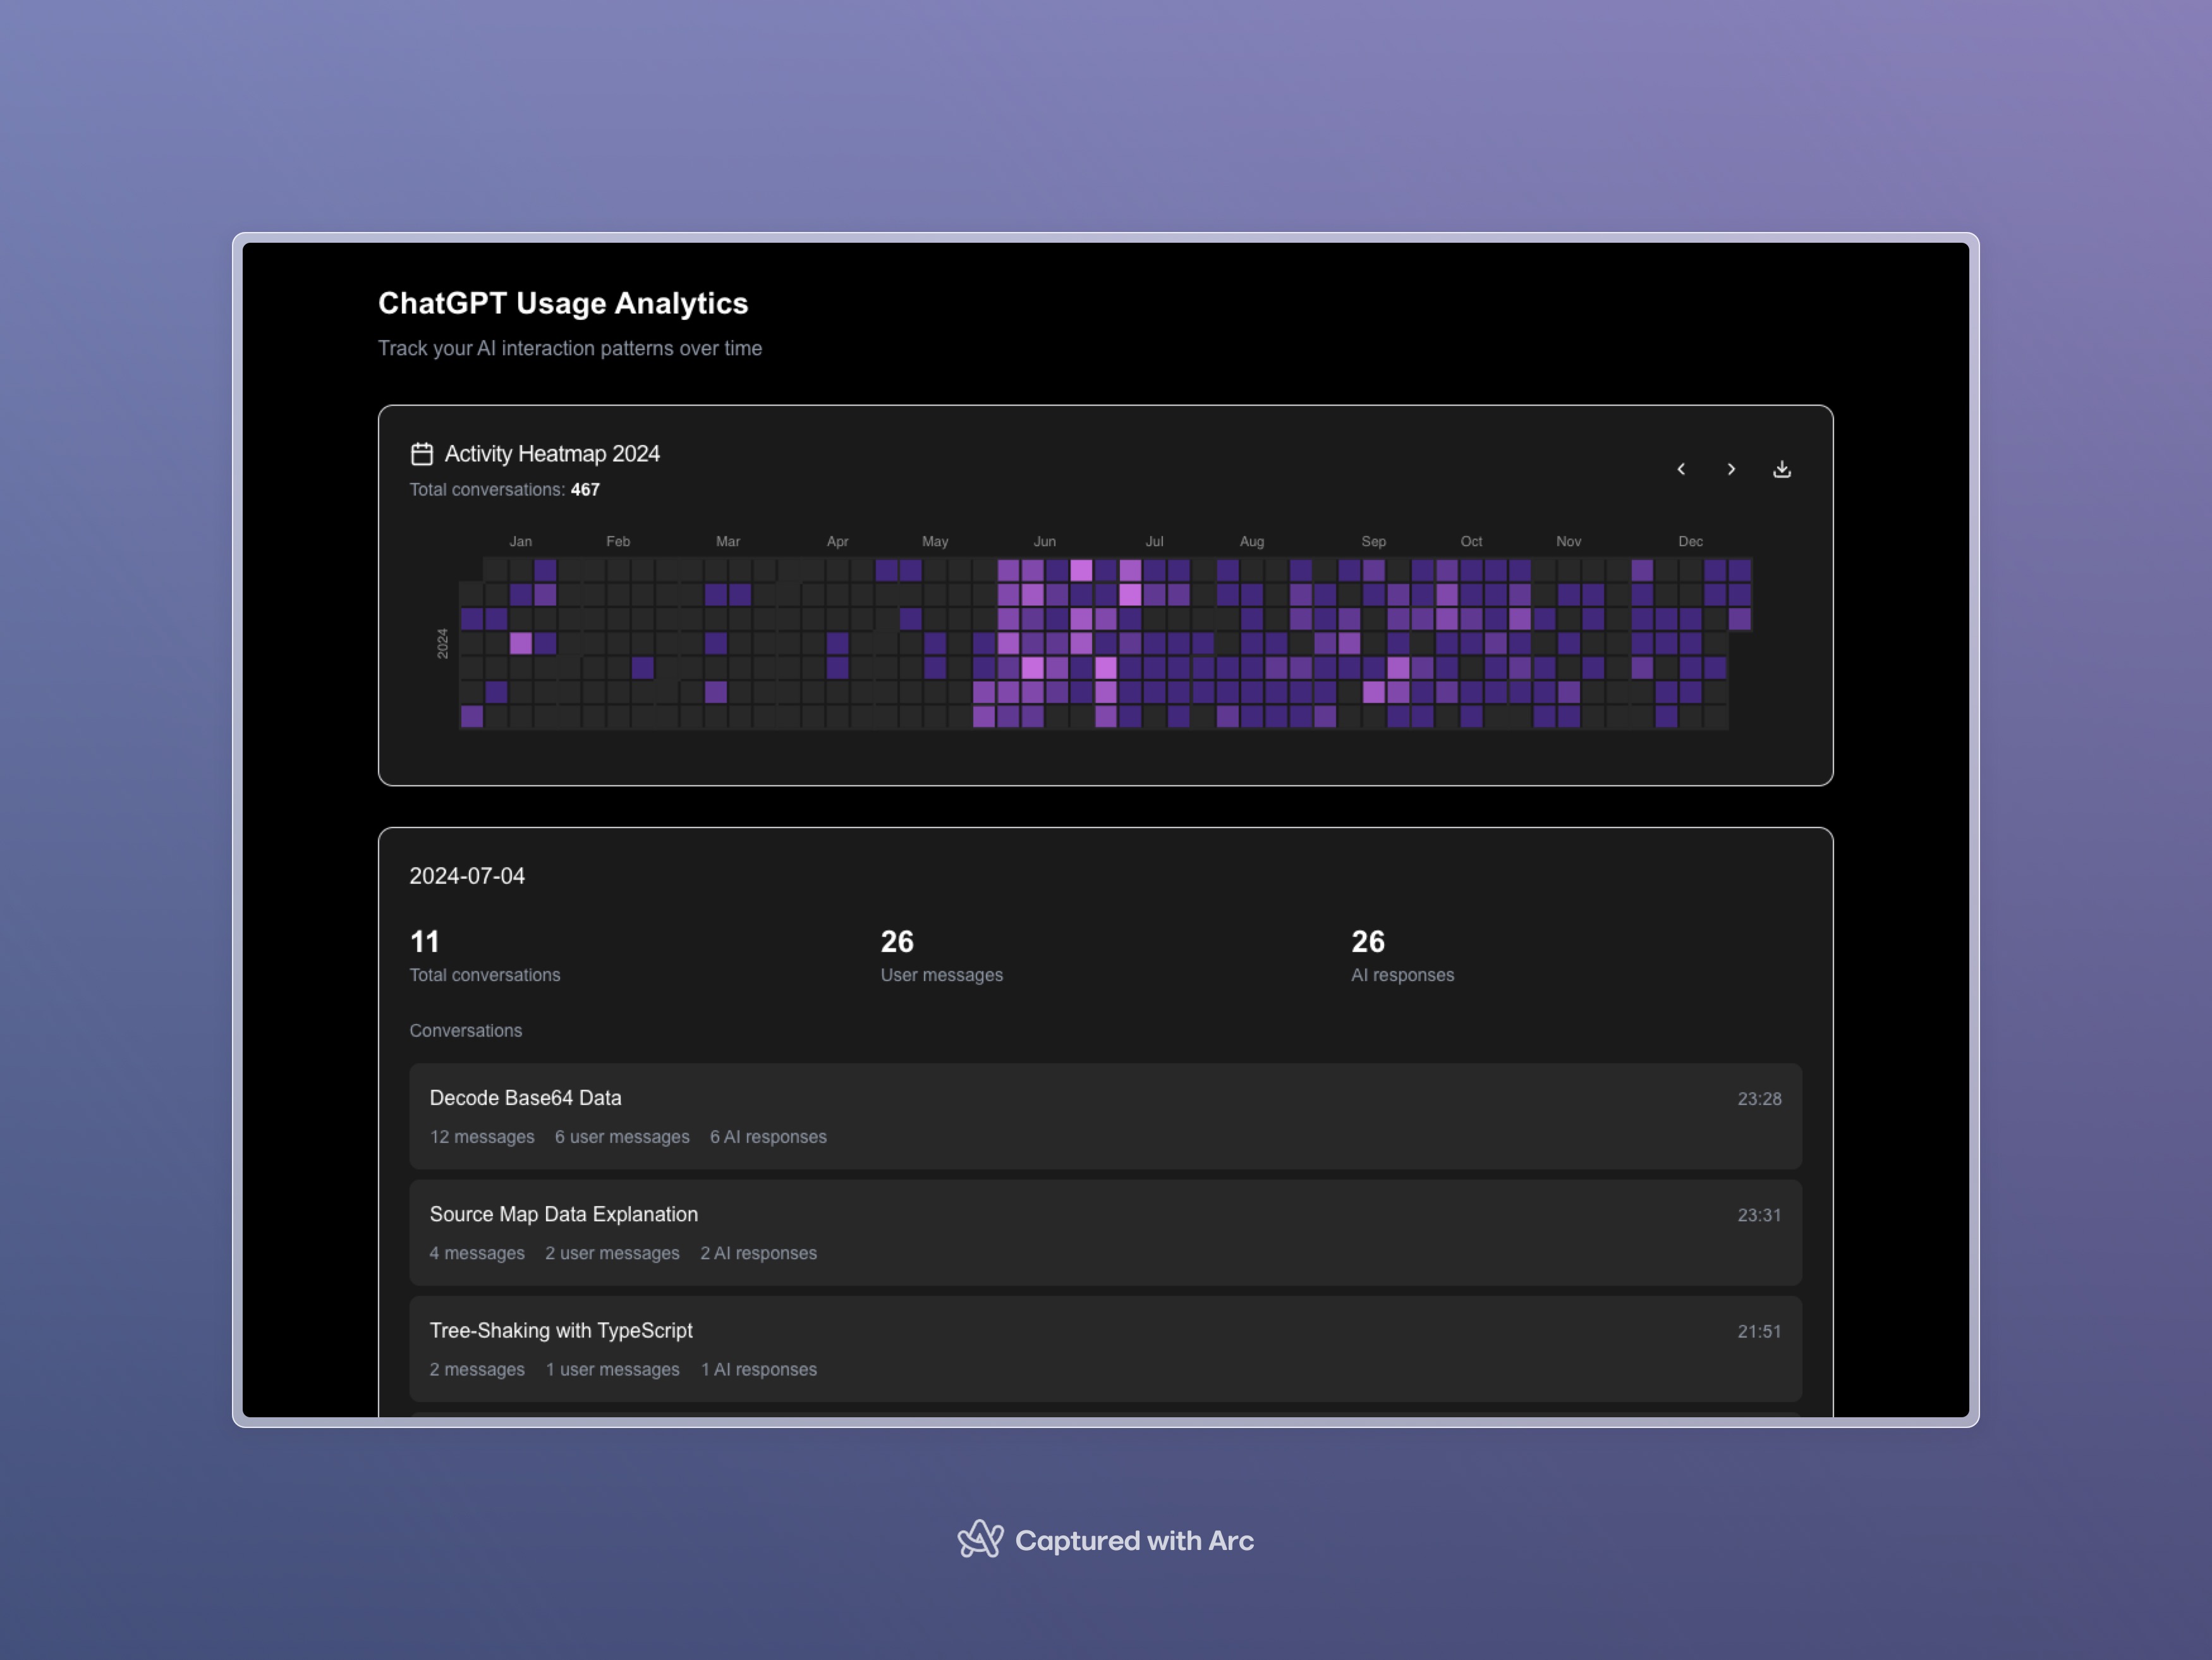Click the AI responses stat of 26
The image size is (2212, 1660).
coord(1366,941)
